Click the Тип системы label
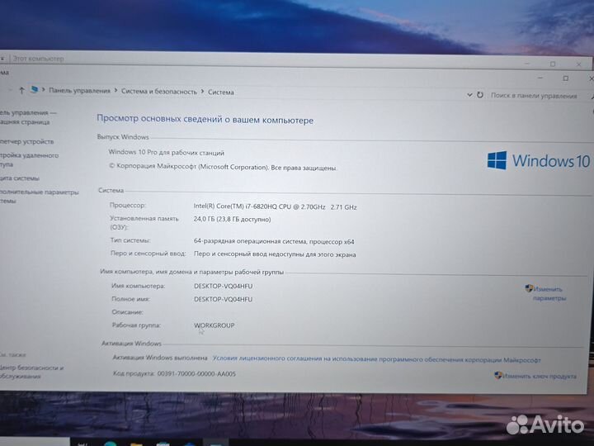 (130, 240)
